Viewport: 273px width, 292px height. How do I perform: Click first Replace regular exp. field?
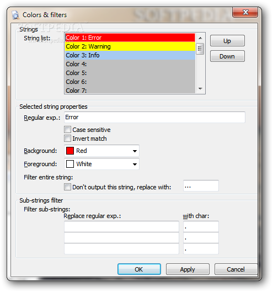pos(121,227)
